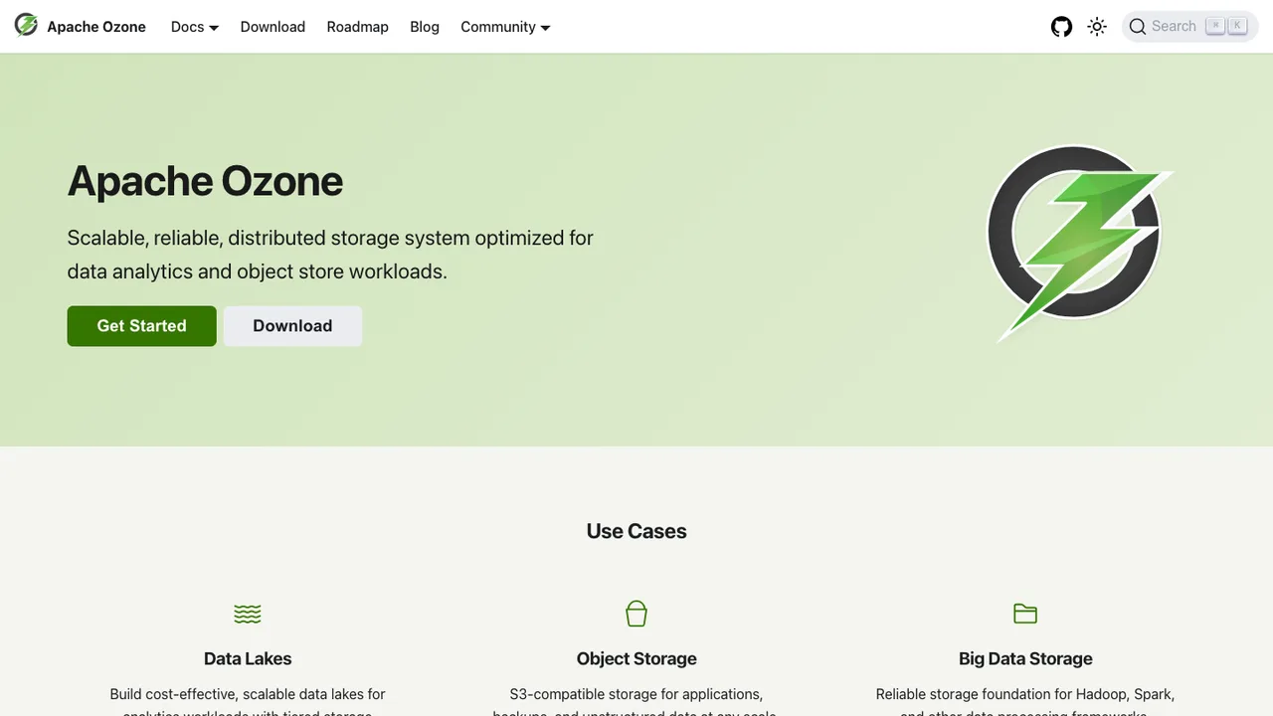
Task: Click the Data Lakes waves icon
Action: pyautogui.click(x=248, y=614)
